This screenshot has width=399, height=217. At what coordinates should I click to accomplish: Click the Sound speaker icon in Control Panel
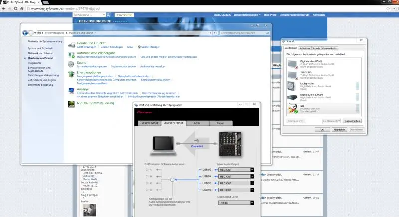72,64
